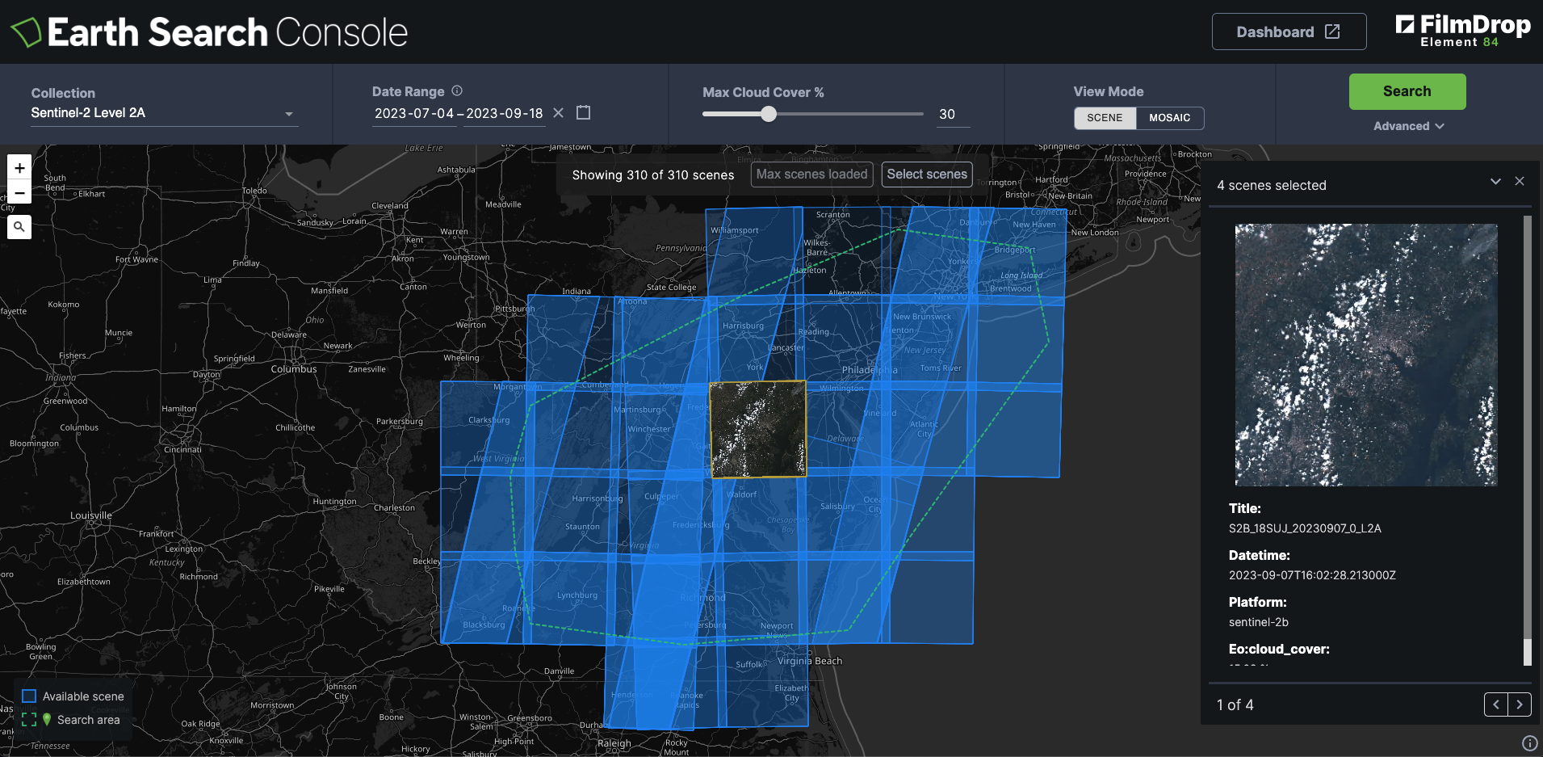The width and height of the screenshot is (1543, 757).
Task: Zoom out on the map
Action: click(19, 192)
